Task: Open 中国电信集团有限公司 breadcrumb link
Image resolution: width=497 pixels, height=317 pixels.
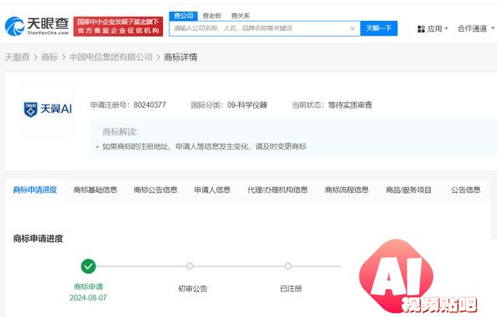Action: pos(111,57)
